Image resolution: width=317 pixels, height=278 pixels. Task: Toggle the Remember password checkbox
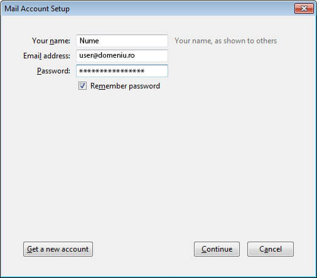82,86
